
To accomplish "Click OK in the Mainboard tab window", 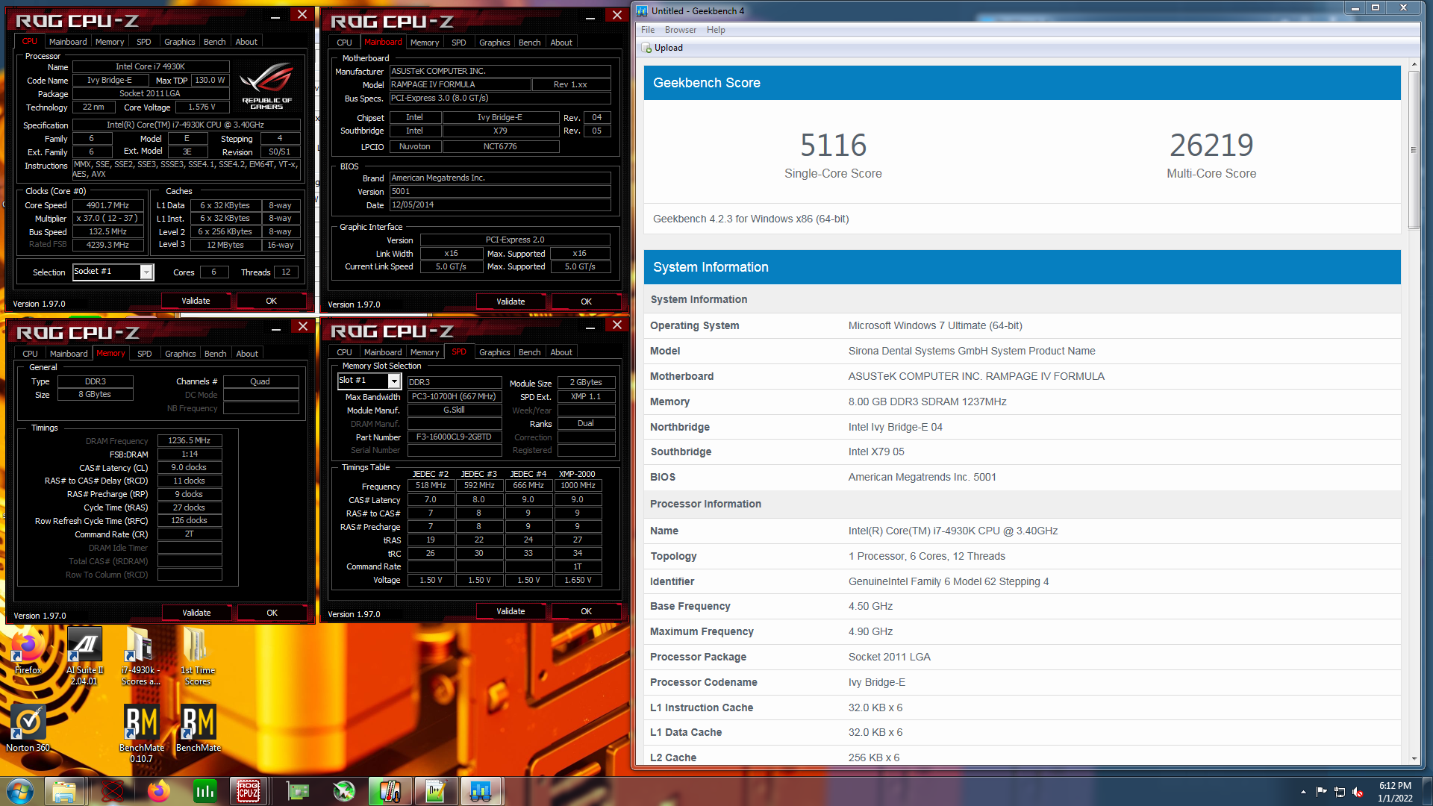I will 587,302.
